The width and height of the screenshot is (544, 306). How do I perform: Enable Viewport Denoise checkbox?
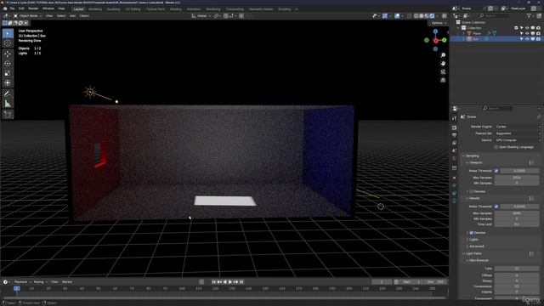pyautogui.click(x=471, y=191)
